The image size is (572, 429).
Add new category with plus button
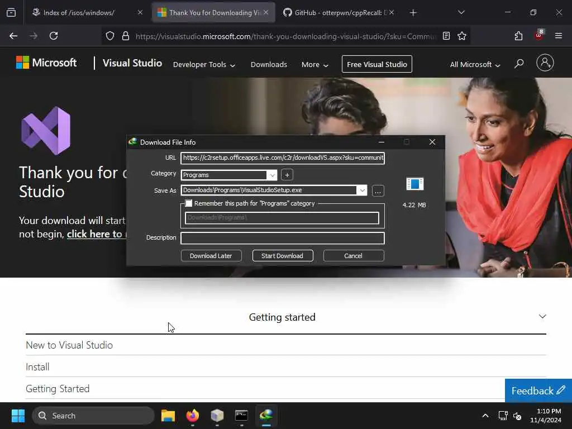[287, 175]
